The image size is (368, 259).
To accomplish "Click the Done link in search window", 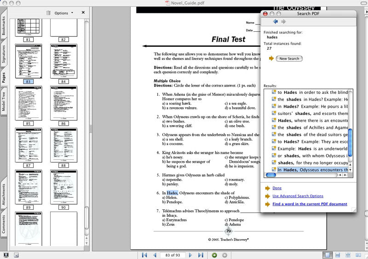I will pyautogui.click(x=276, y=188).
